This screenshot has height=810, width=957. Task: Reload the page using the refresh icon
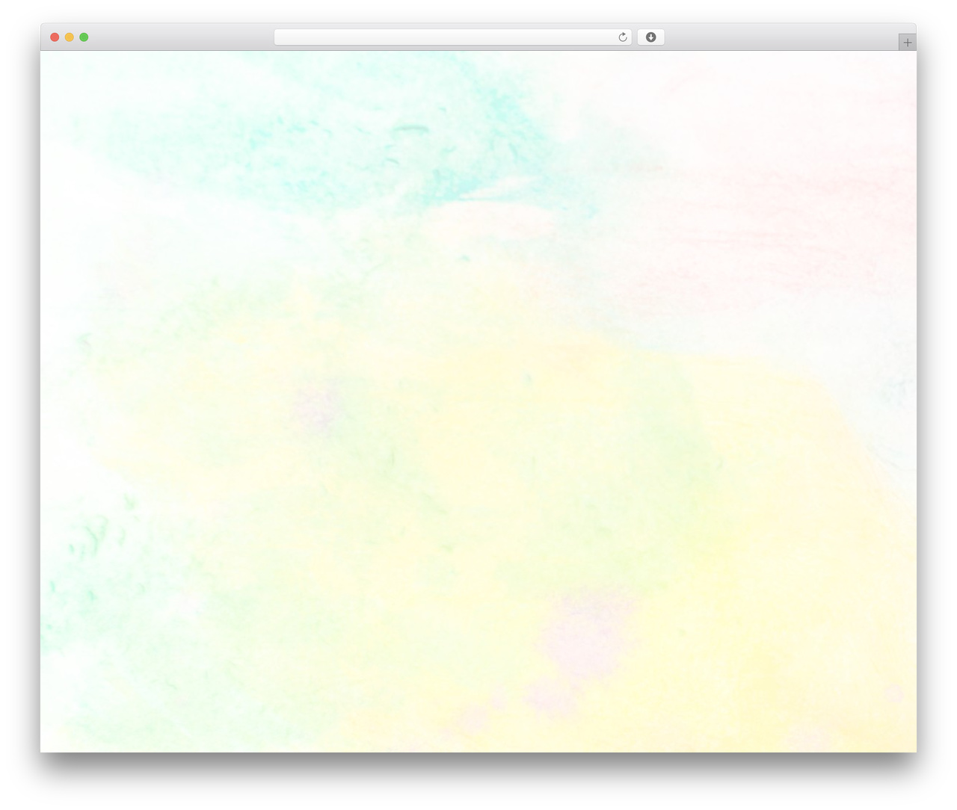[622, 37]
